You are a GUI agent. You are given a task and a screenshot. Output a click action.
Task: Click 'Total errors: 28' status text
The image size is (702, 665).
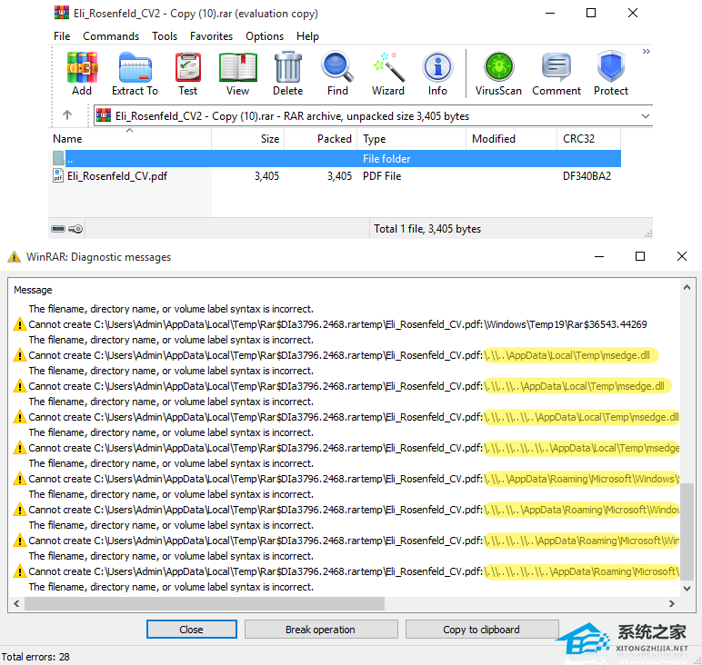click(x=35, y=657)
